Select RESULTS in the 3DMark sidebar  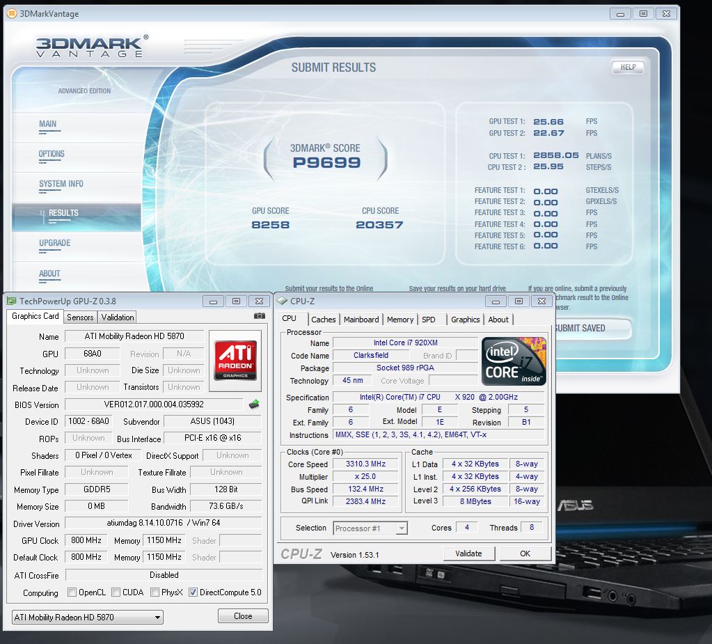point(77,217)
